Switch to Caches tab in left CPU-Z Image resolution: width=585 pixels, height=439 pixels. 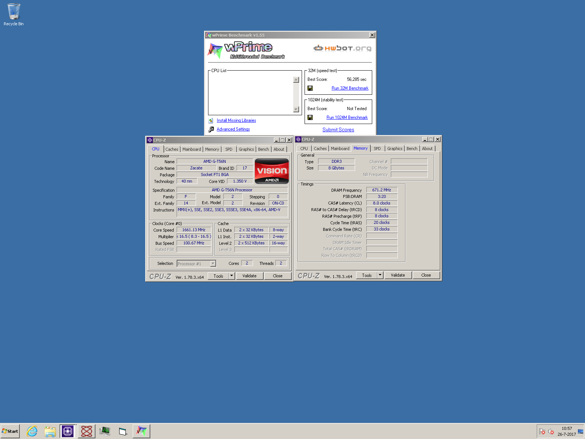pyautogui.click(x=172, y=149)
